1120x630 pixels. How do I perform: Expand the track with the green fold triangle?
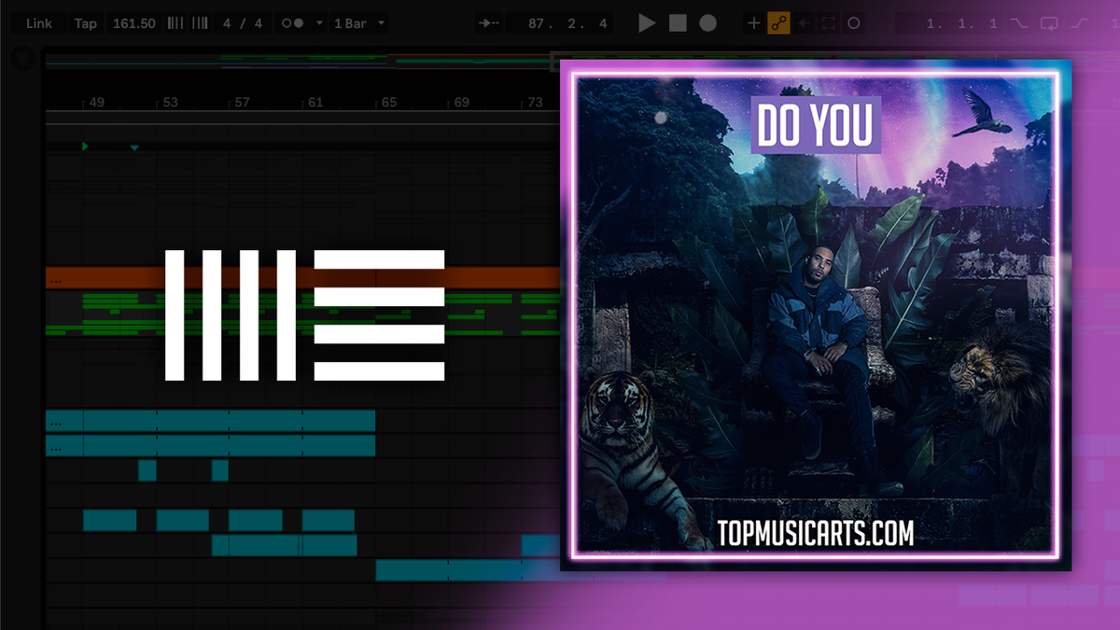(84, 147)
